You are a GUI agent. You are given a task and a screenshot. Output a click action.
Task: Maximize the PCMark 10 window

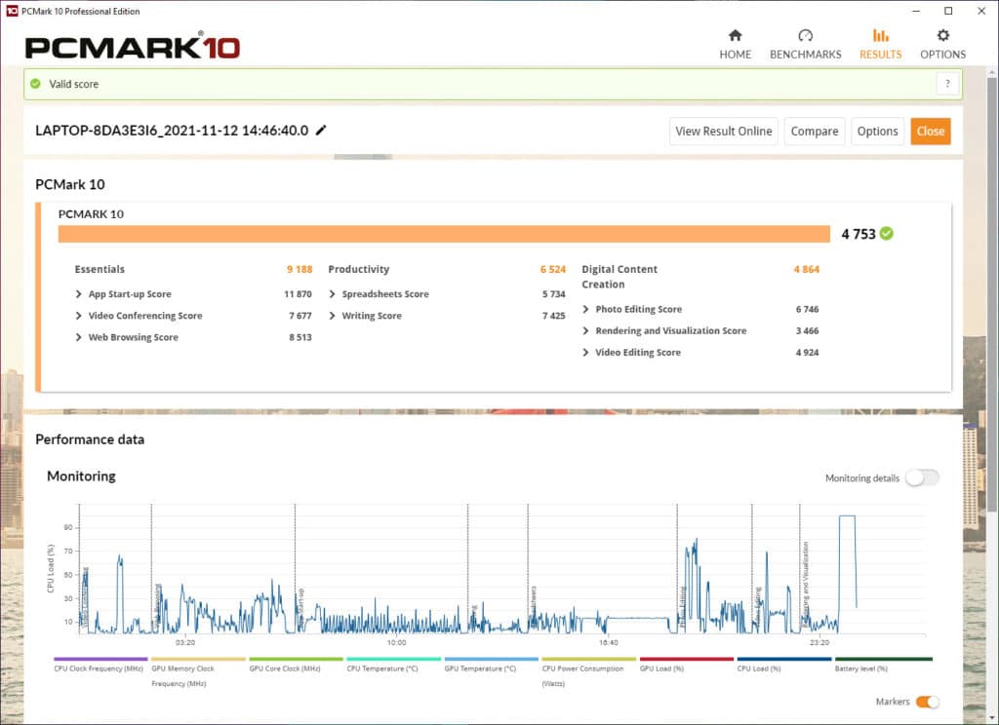[948, 11]
